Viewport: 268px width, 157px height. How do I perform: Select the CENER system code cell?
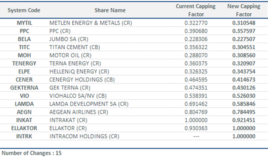pos(24,80)
